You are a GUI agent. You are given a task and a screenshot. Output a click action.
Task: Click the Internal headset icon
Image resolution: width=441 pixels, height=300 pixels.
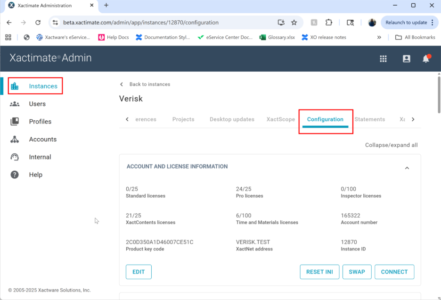[15, 157]
